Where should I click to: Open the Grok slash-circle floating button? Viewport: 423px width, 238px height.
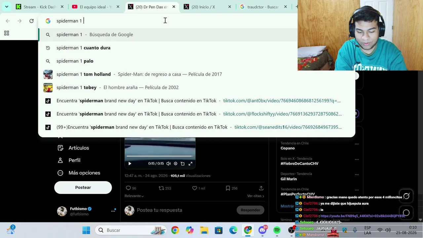point(406,196)
